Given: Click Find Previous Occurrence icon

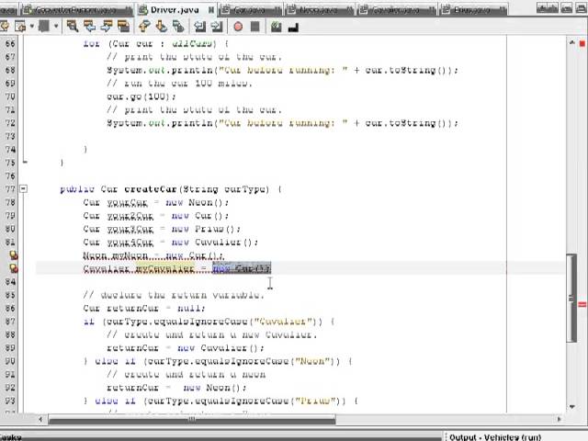Looking at the screenshot, I should coord(89,27).
